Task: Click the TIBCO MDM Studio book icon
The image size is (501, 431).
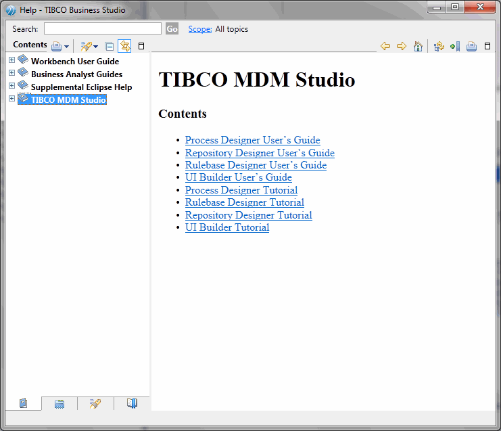Action: click(23, 98)
